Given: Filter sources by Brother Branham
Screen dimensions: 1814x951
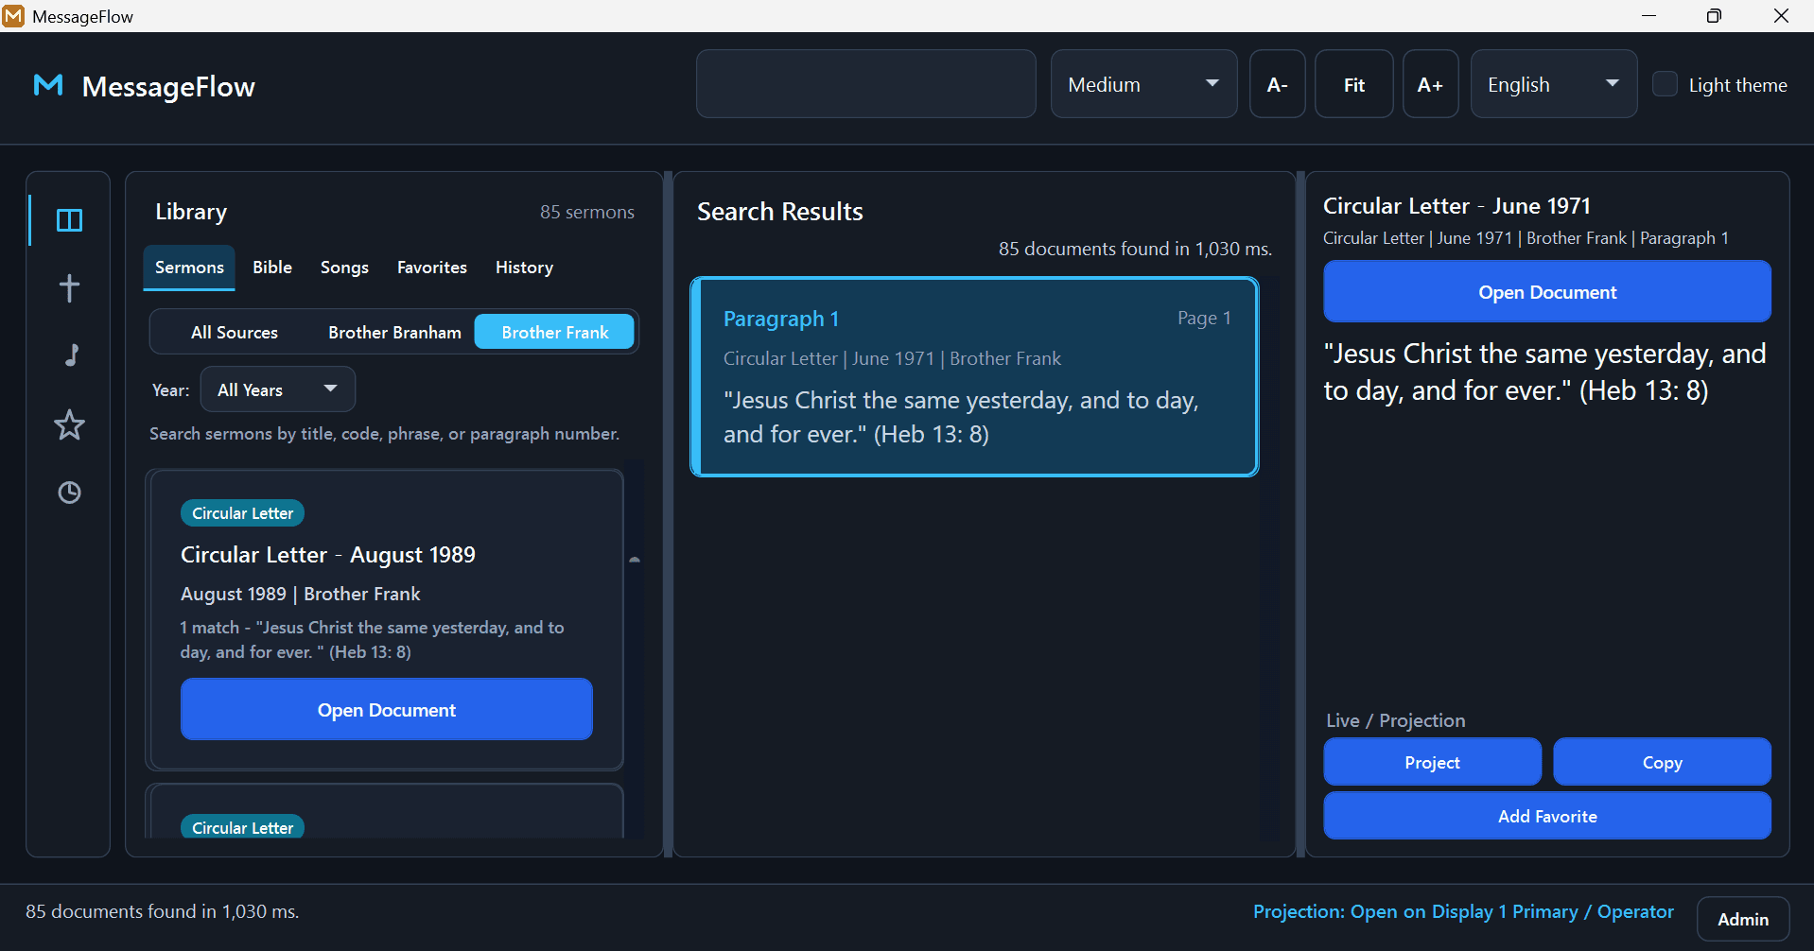Looking at the screenshot, I should click(x=394, y=333).
